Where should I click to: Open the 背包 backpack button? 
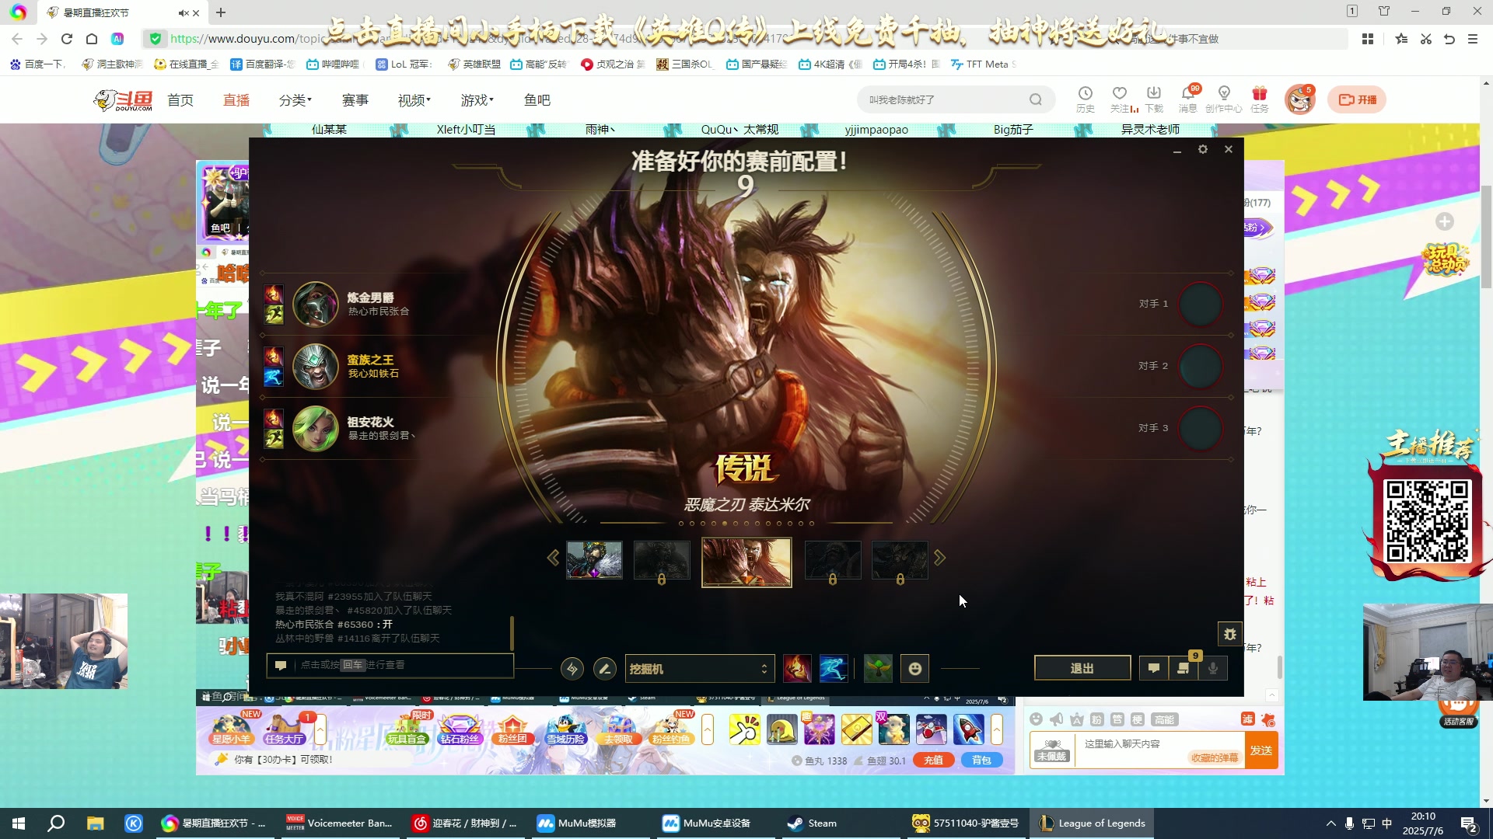tap(981, 761)
